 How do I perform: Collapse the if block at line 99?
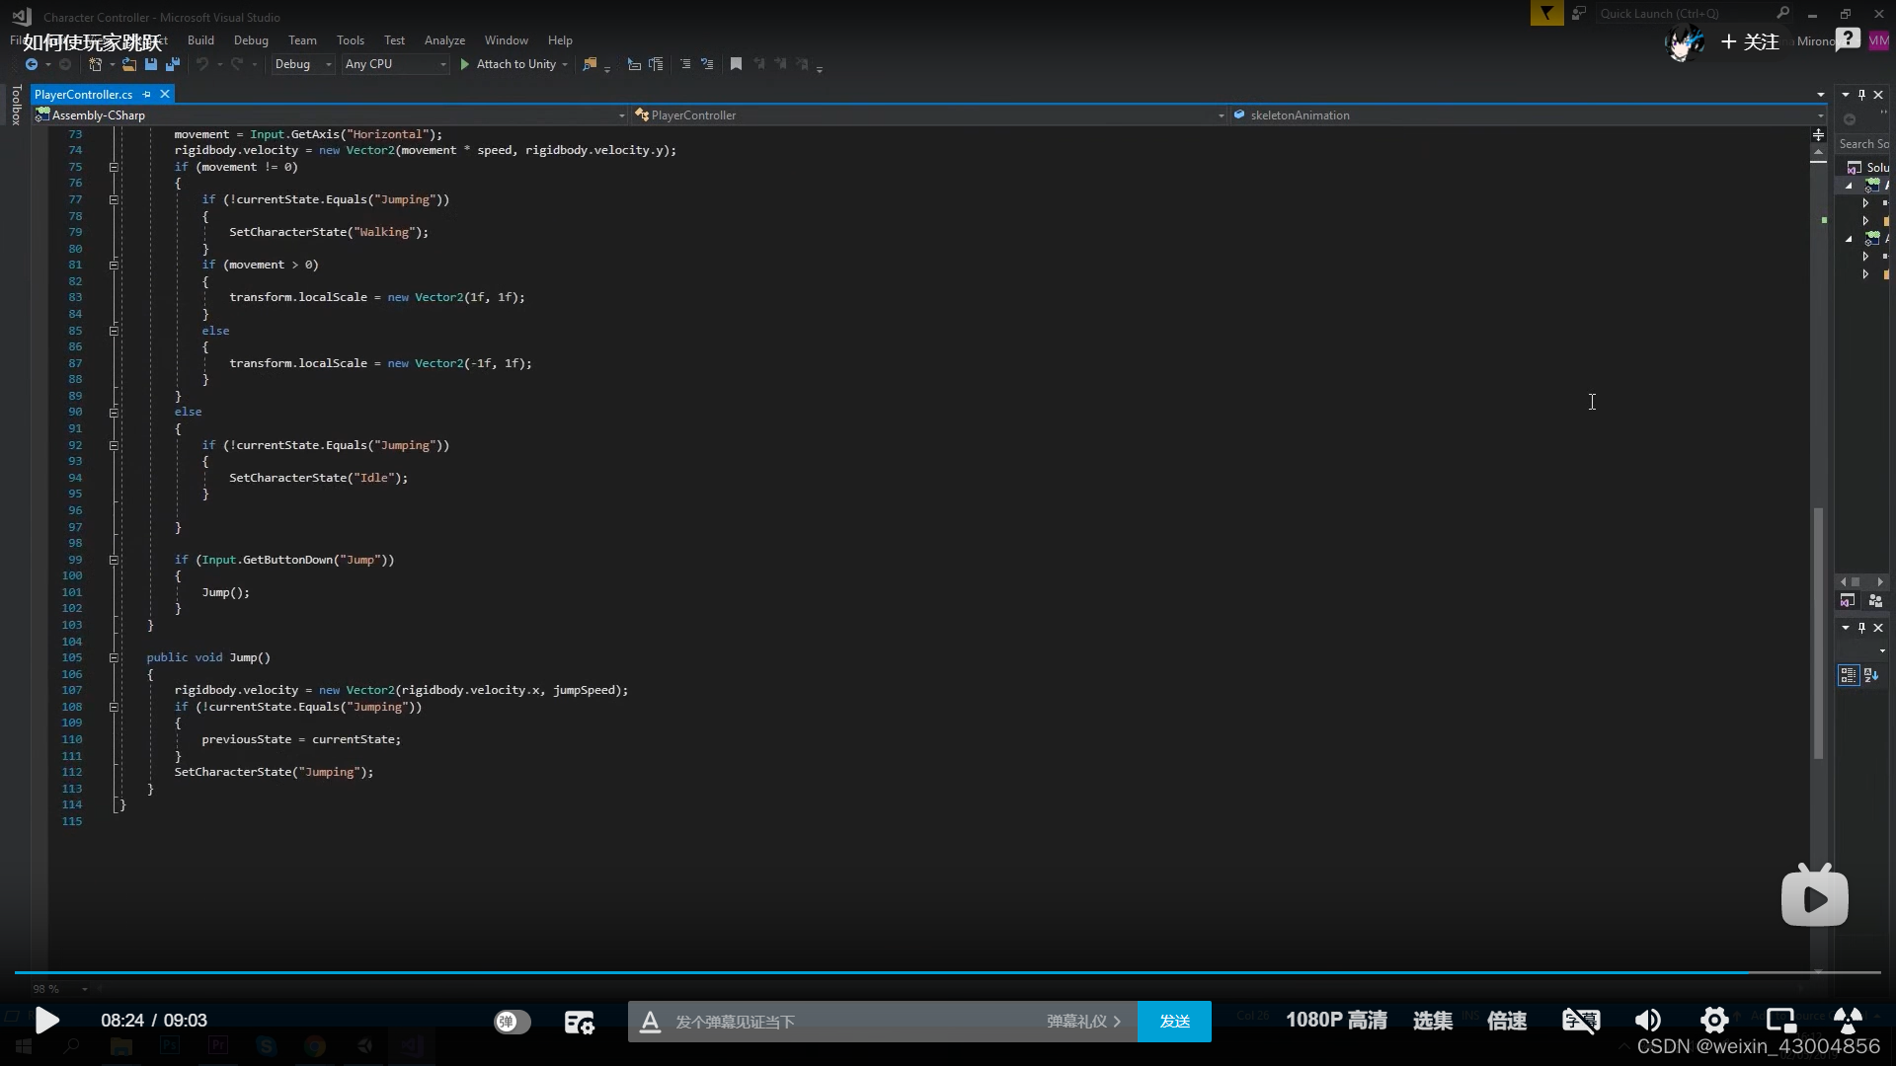pos(114,560)
